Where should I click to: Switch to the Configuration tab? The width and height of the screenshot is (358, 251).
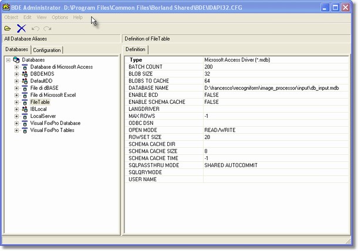pos(47,50)
